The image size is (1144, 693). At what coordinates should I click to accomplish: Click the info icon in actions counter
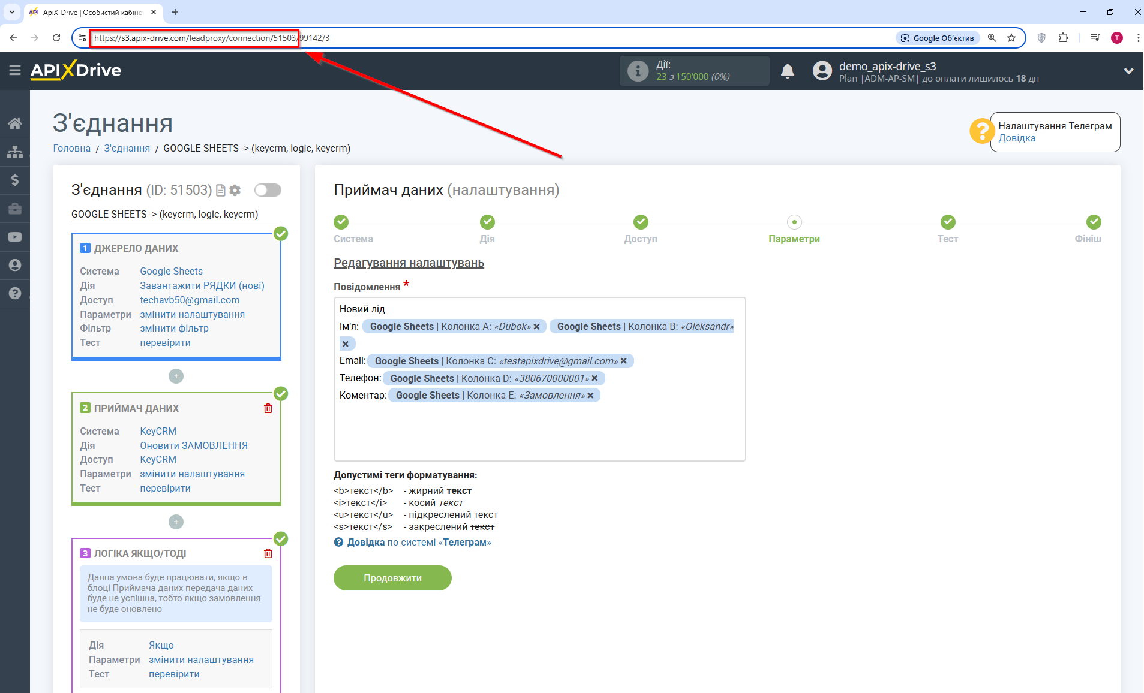coord(638,71)
